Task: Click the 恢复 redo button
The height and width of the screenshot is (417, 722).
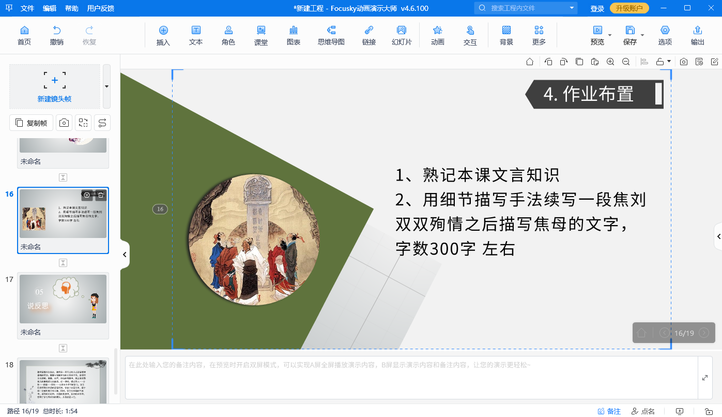Action: coord(89,36)
